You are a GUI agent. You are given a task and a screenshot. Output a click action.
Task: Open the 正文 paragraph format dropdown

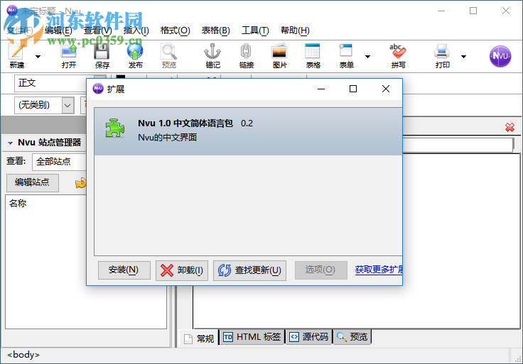click(50, 83)
